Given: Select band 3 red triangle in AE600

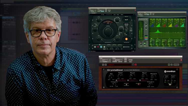Looking at the screenshot, I should [164, 25].
